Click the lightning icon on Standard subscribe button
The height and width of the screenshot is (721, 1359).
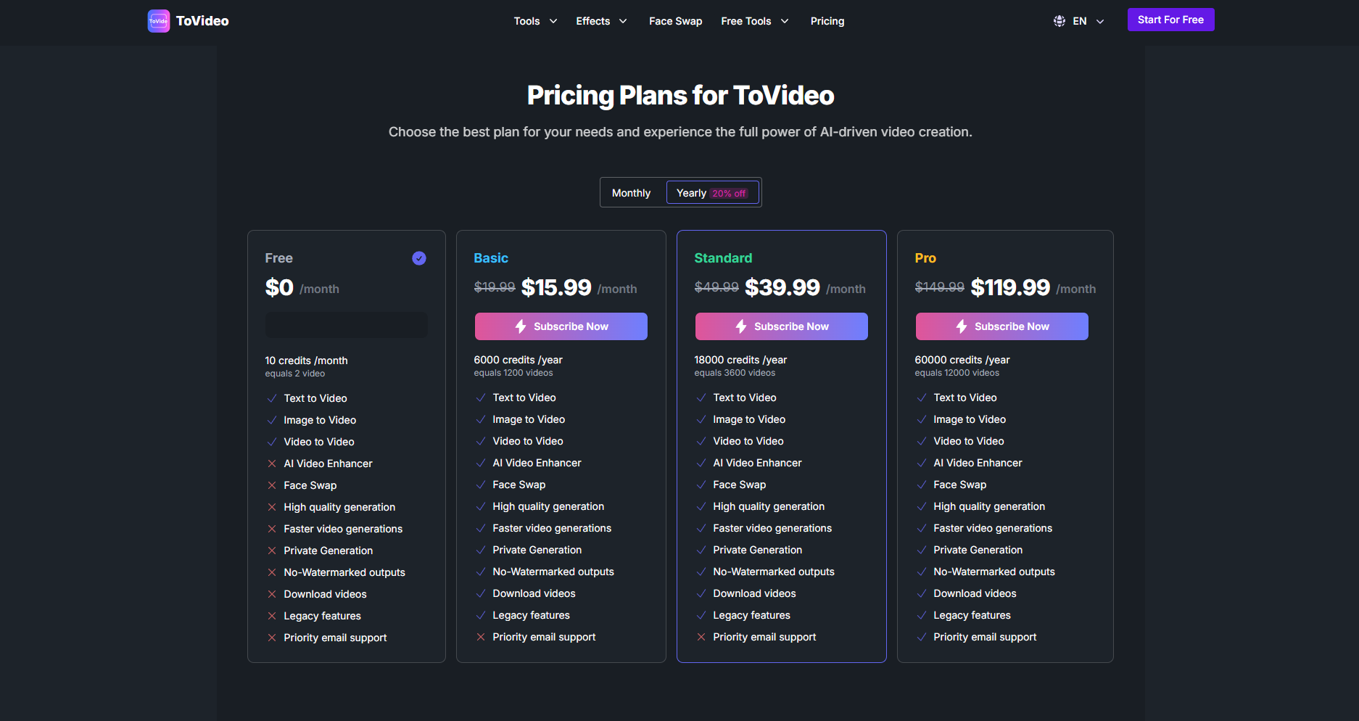pos(741,326)
